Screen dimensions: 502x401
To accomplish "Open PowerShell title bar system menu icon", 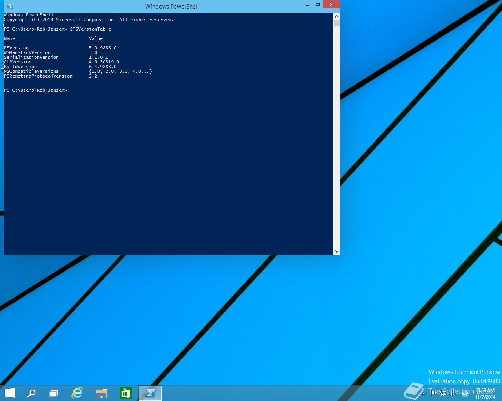I will 10,6.
